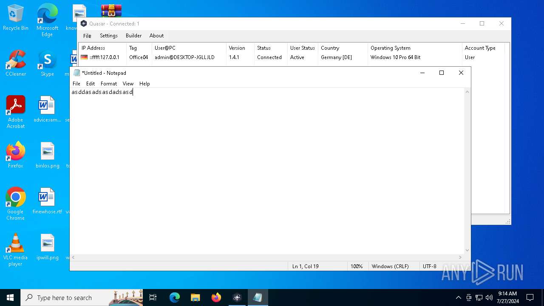The height and width of the screenshot is (306, 544).
Task: Select binlos.png file icon
Action: (x=47, y=155)
